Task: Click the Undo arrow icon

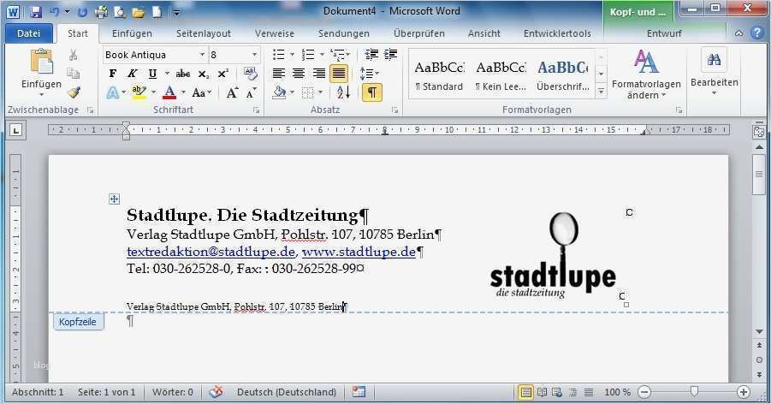Action: pos(54,12)
